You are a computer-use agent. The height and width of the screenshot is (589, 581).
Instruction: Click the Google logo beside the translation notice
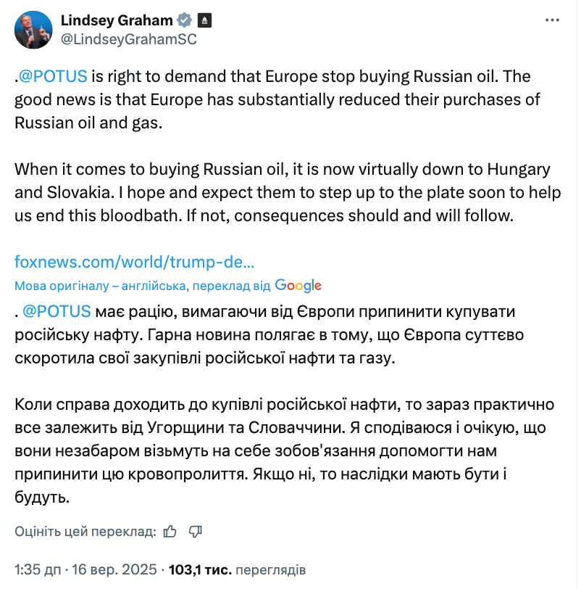pos(298,286)
